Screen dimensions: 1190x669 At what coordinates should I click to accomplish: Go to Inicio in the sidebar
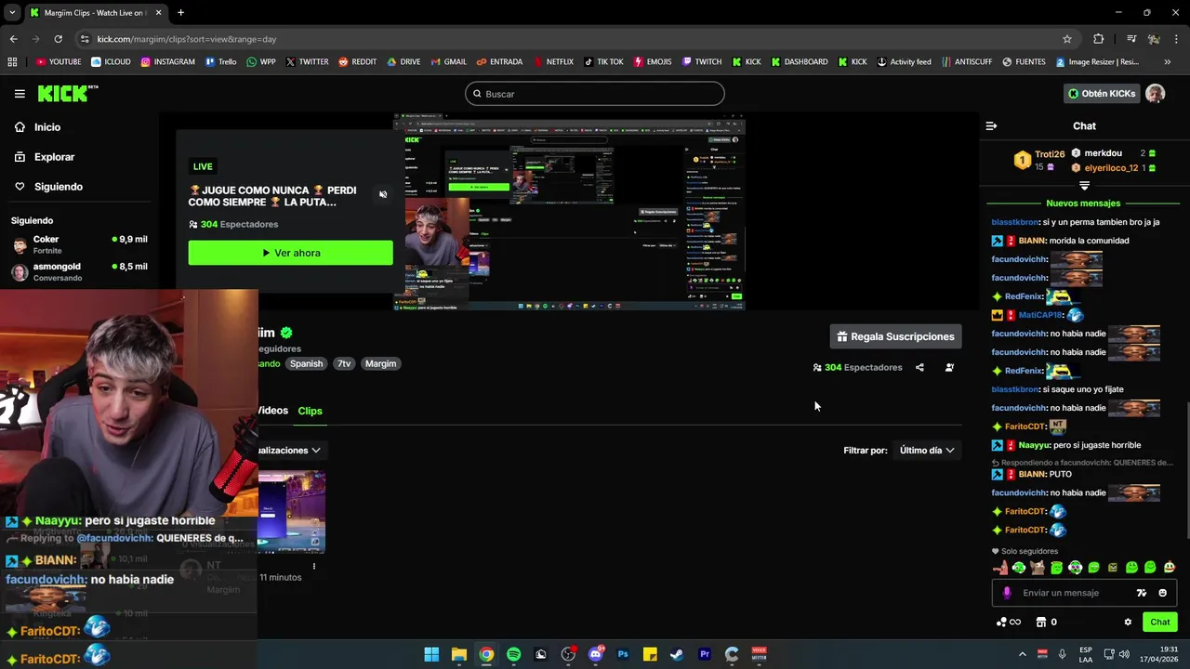coord(47,127)
